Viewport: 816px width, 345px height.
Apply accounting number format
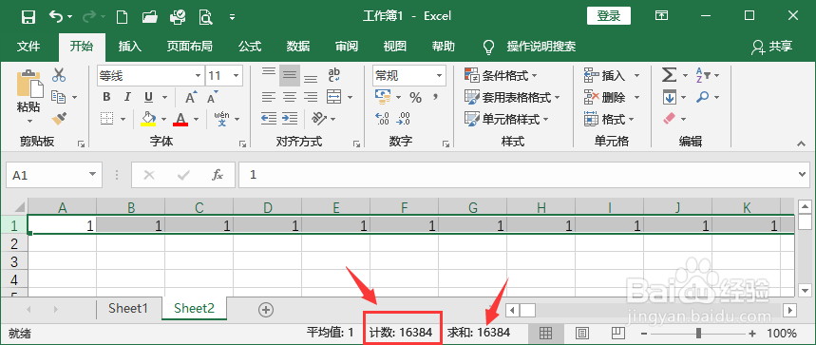[383, 97]
